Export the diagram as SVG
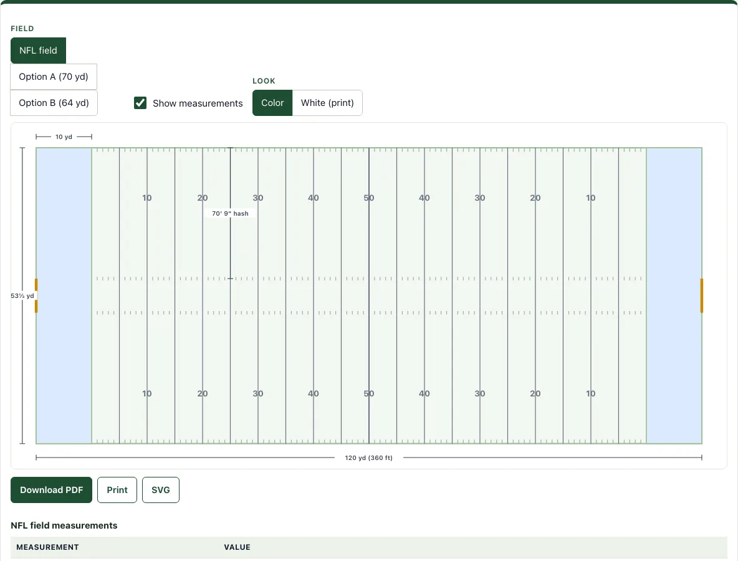738x561 pixels. [160, 490]
